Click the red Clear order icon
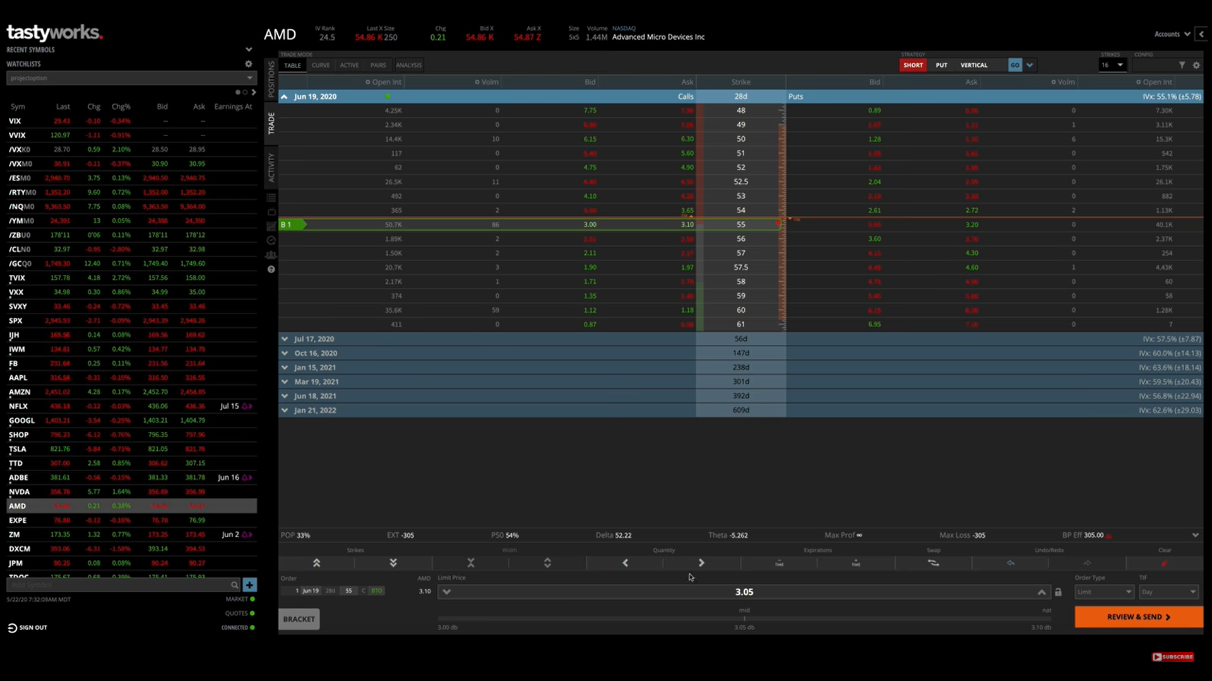Screen dimensions: 1212x681 1165,562
